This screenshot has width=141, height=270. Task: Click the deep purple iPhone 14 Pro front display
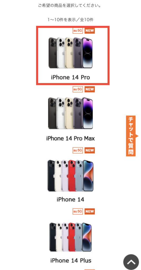point(87,53)
